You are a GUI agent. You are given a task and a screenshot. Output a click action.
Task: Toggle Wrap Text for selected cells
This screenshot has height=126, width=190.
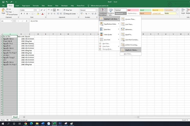[68, 10]
